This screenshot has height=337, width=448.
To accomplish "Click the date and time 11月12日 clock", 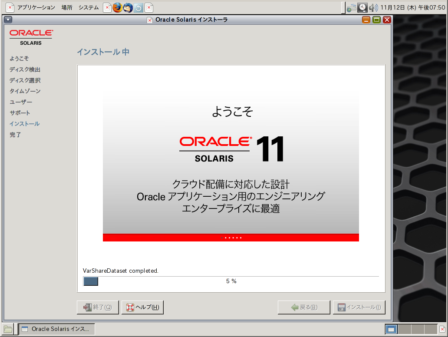I will coord(412,8).
